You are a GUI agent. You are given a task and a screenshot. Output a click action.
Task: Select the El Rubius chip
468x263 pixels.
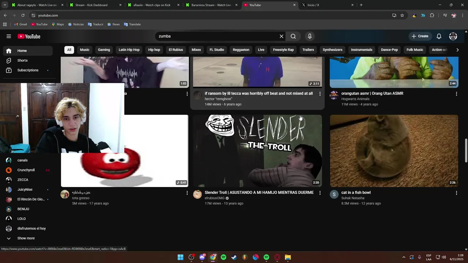point(176,50)
